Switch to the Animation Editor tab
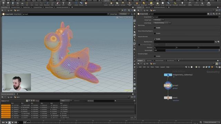The width and height of the screenshot is (221, 124). pos(16,7)
